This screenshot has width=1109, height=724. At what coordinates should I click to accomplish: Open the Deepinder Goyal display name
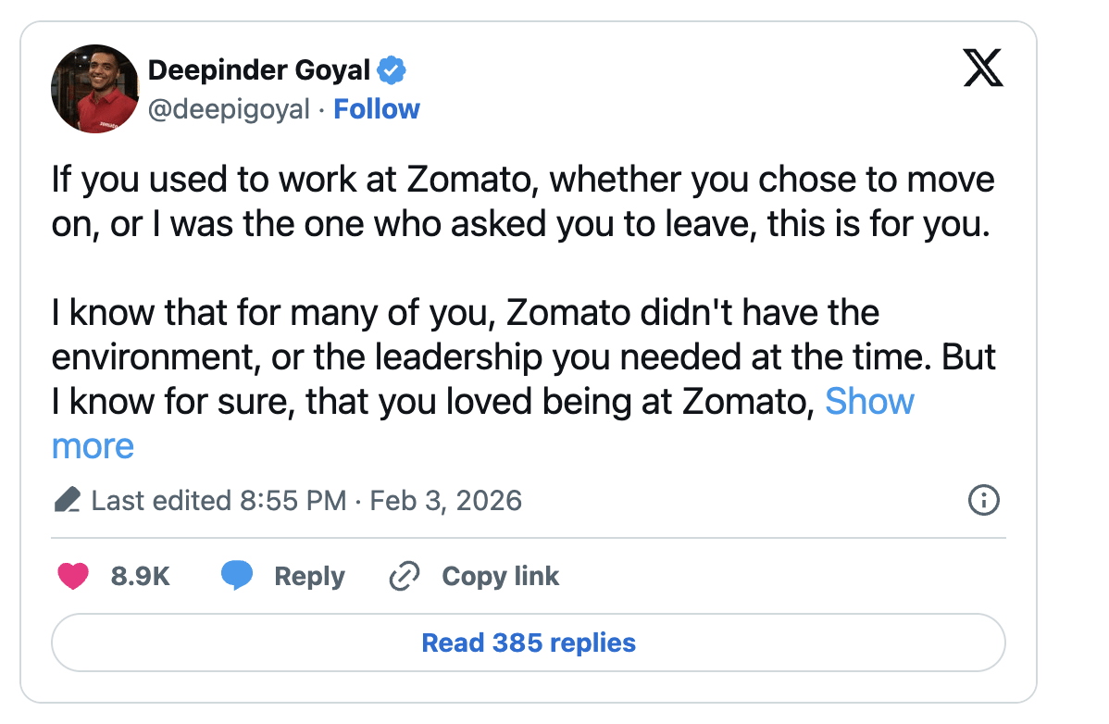coord(259,69)
